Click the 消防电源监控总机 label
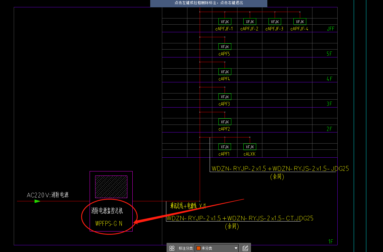Viewport: 383px width, 252px height. pyautogui.click(x=107, y=210)
